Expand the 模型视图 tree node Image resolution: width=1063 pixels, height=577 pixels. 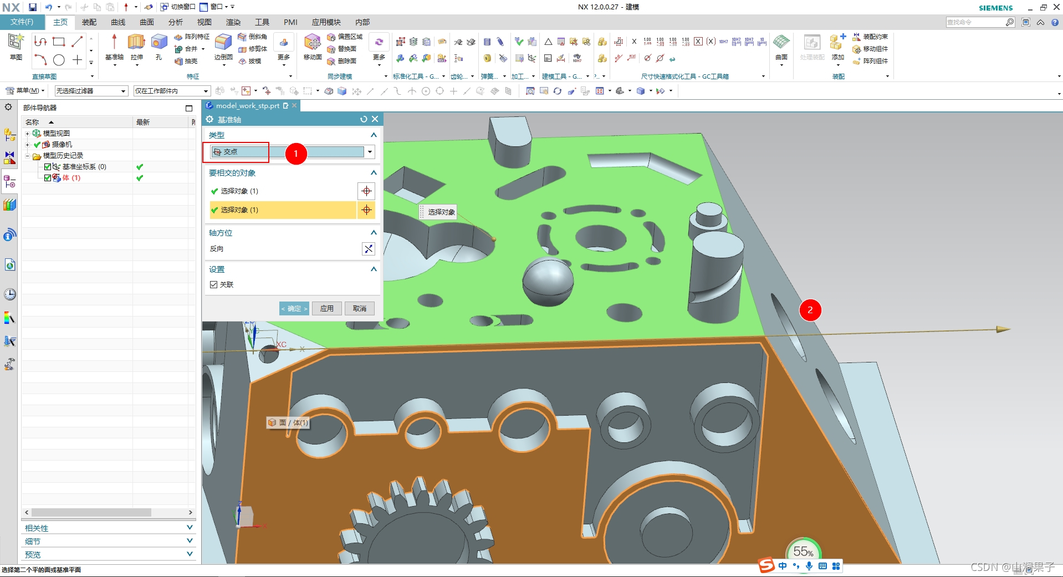tap(27, 134)
